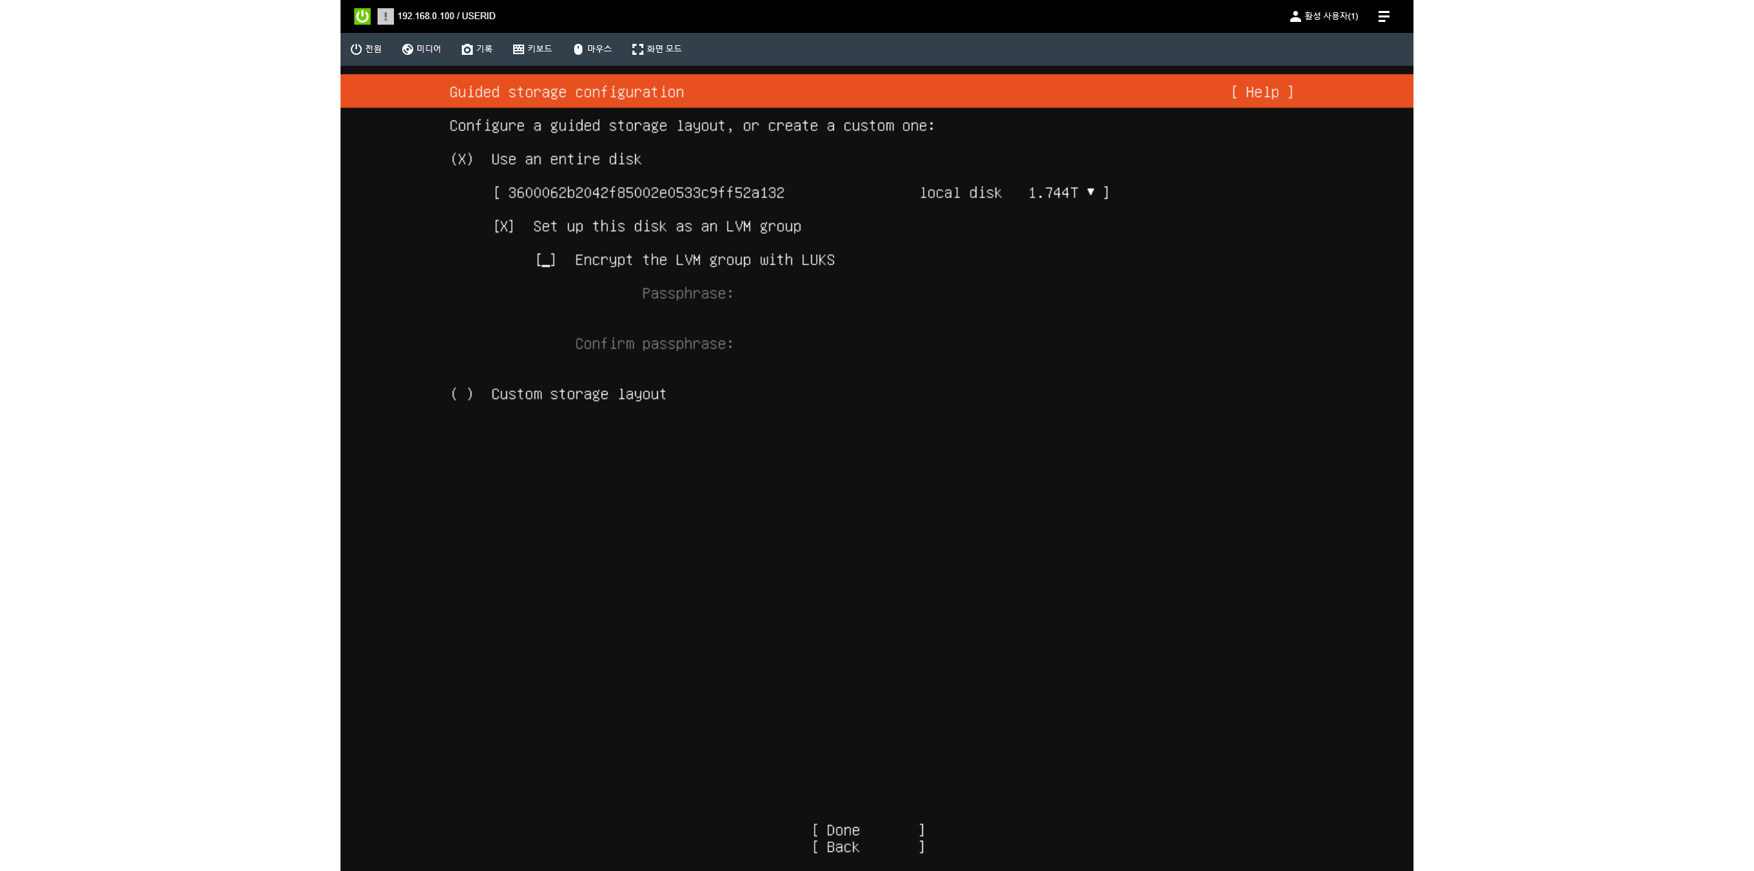Screen dimensions: 1754x871
Task: Click the 기록 camera capture icon
Action: 467,49
